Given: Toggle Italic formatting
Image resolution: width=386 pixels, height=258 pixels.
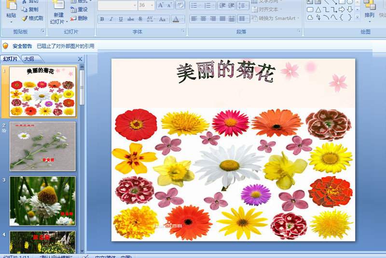Looking at the screenshot, I should pyautogui.click(x=111, y=19).
